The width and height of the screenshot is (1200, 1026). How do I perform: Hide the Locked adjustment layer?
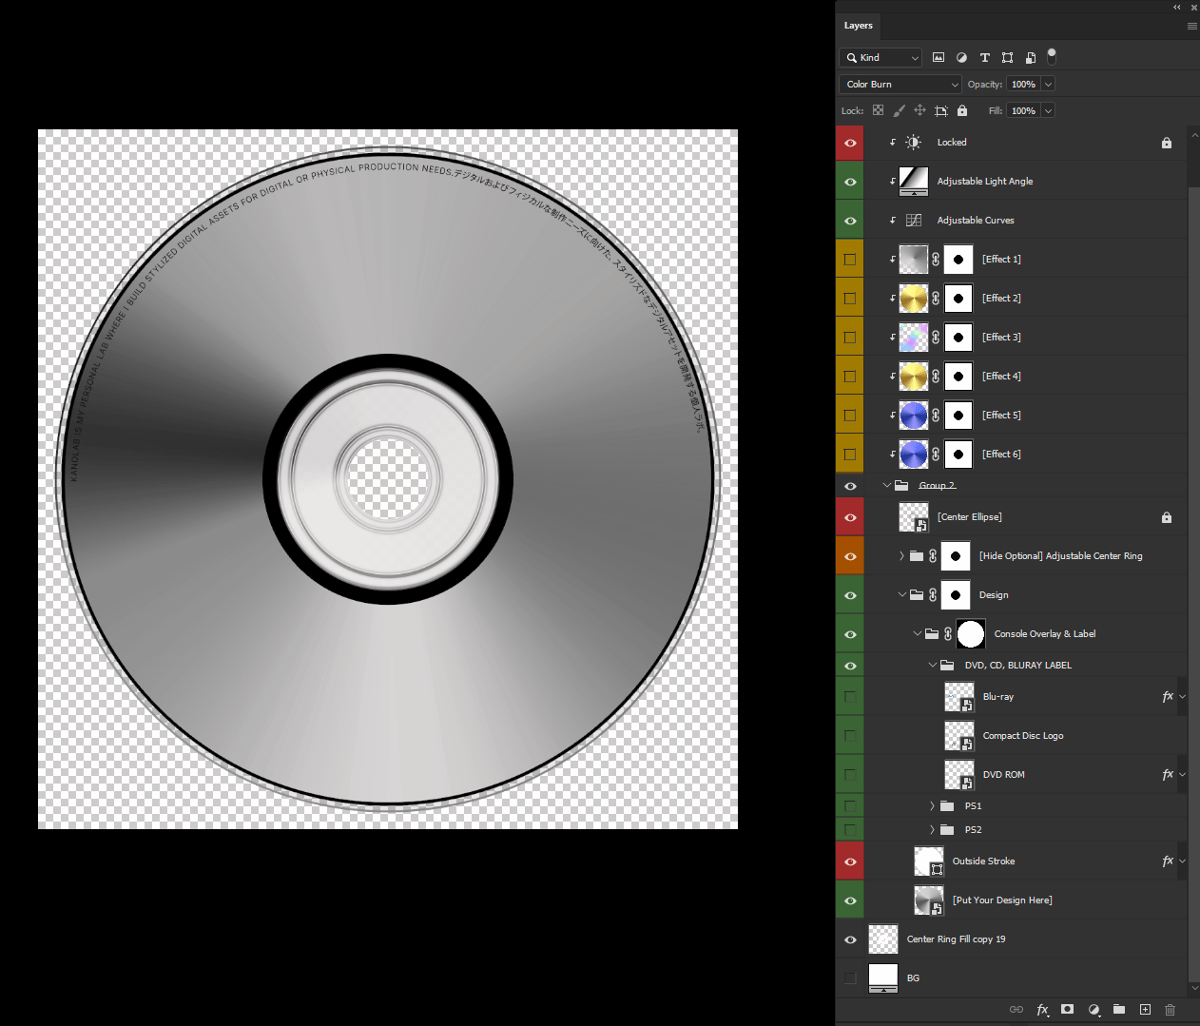tap(850, 143)
